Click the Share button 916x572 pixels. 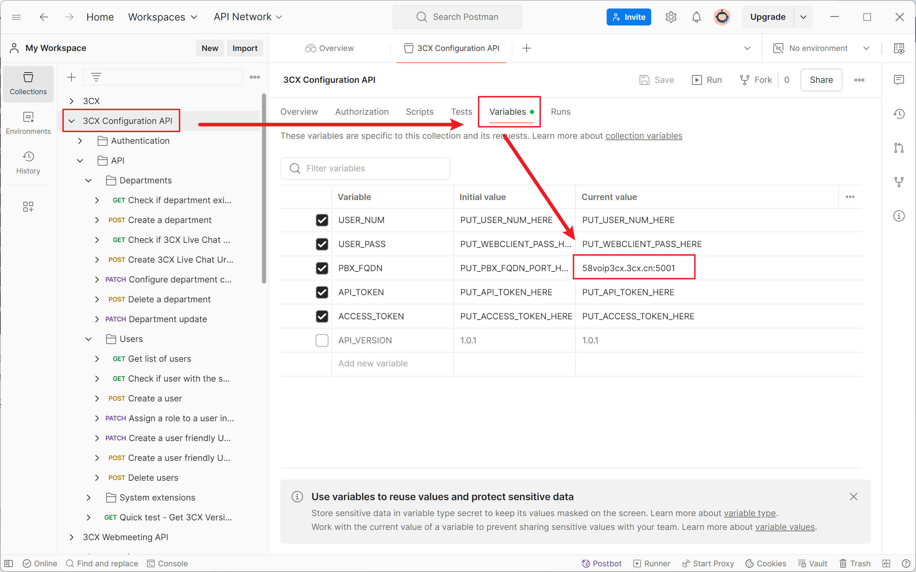pos(821,80)
